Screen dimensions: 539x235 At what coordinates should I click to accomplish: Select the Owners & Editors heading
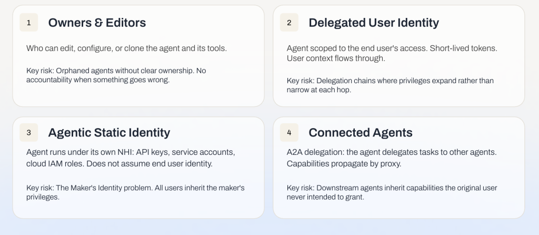[97, 23]
